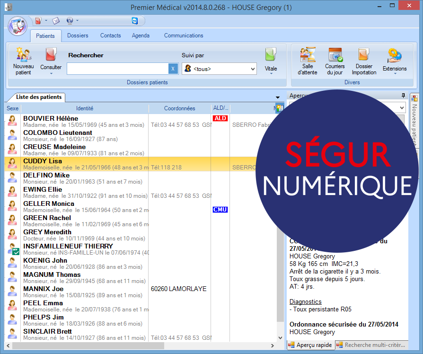Click SINCLAIR Brett's avatar icon

point(12,334)
